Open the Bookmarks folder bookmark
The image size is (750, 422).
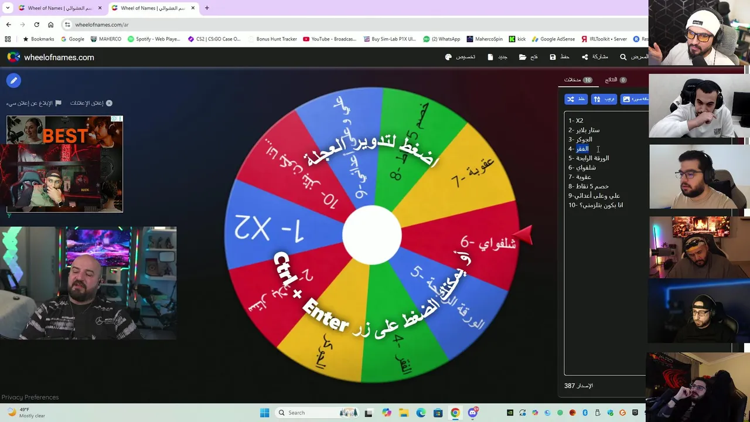pyautogui.click(x=38, y=39)
